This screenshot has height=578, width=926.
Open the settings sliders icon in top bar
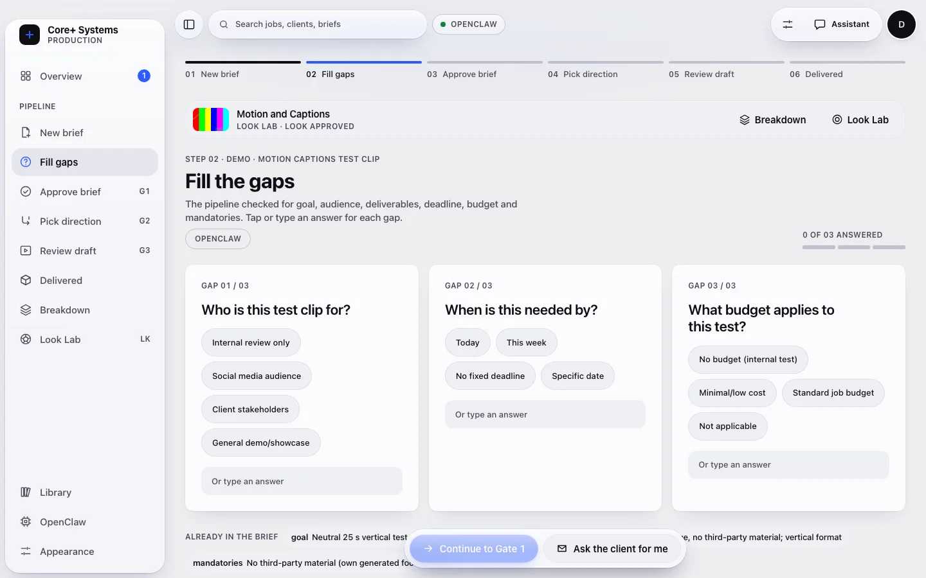(788, 24)
